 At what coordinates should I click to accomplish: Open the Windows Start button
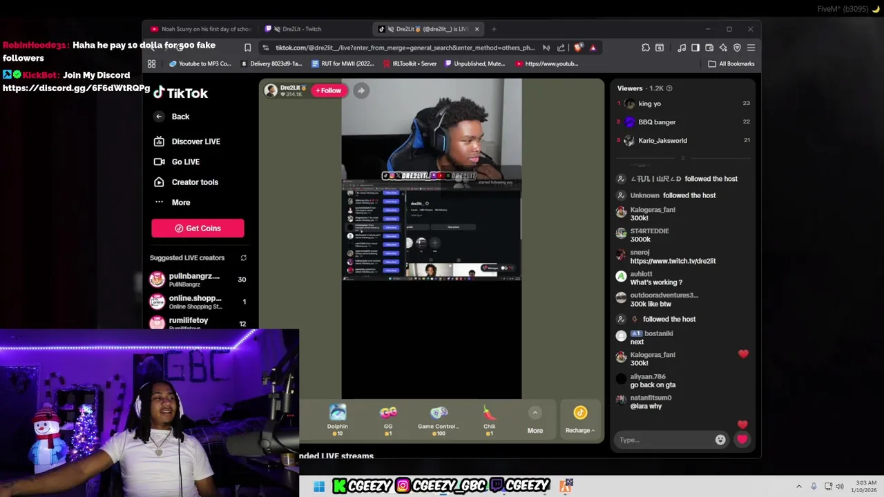click(319, 487)
